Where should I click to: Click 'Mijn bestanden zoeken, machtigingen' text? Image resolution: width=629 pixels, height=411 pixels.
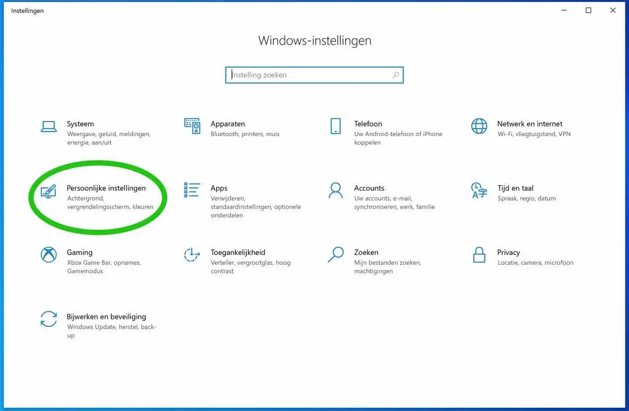coord(388,267)
